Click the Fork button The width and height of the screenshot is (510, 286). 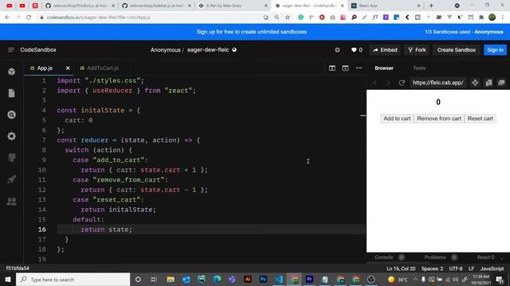pos(417,50)
